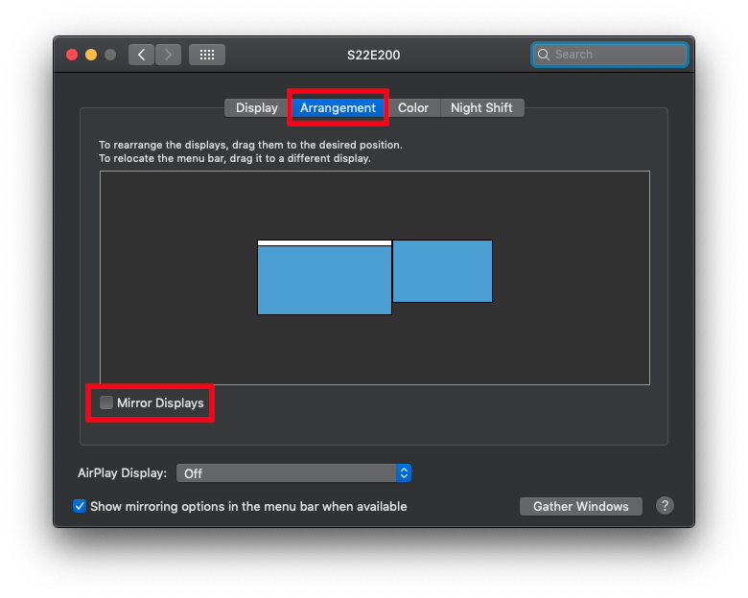The height and width of the screenshot is (598, 748).
Task: Open help with the question mark button
Action: pos(665,506)
